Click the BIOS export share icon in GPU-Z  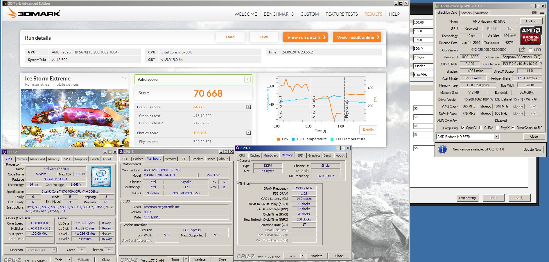pyautogui.click(x=522, y=50)
